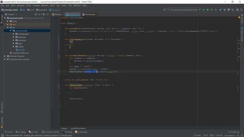This screenshot has width=244, height=137.
Task: Open the Messages tool window
Action: pos(81,132)
